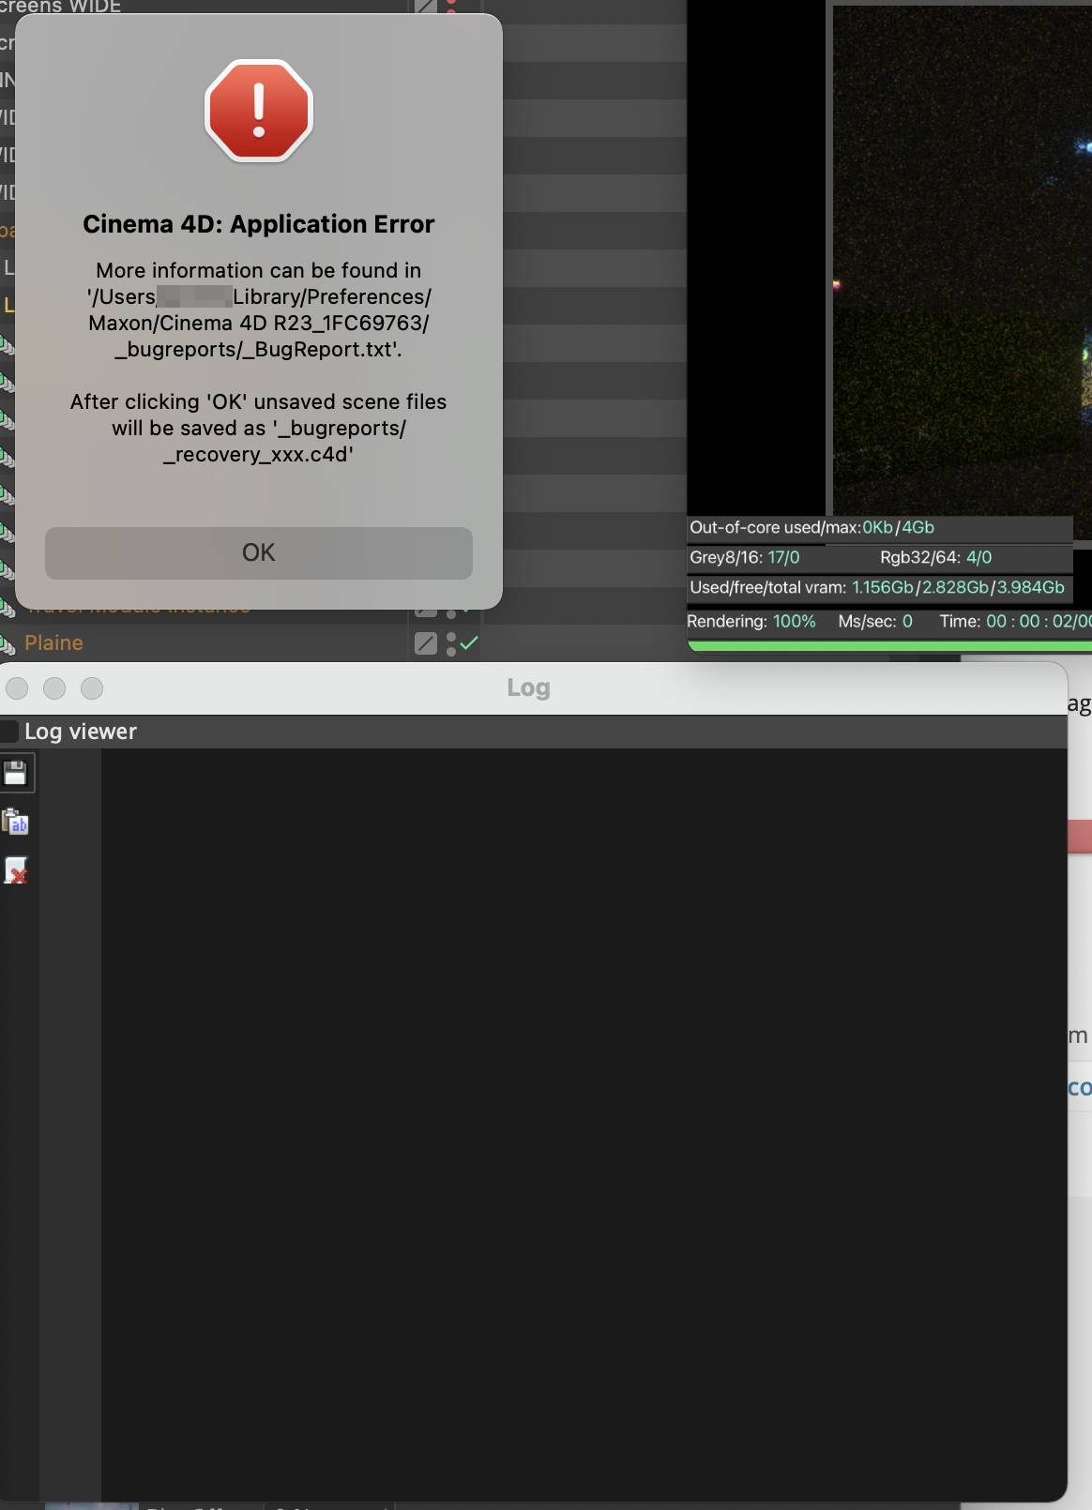Click the 'Cinema 4D: Application Error' heading

[x=259, y=224]
